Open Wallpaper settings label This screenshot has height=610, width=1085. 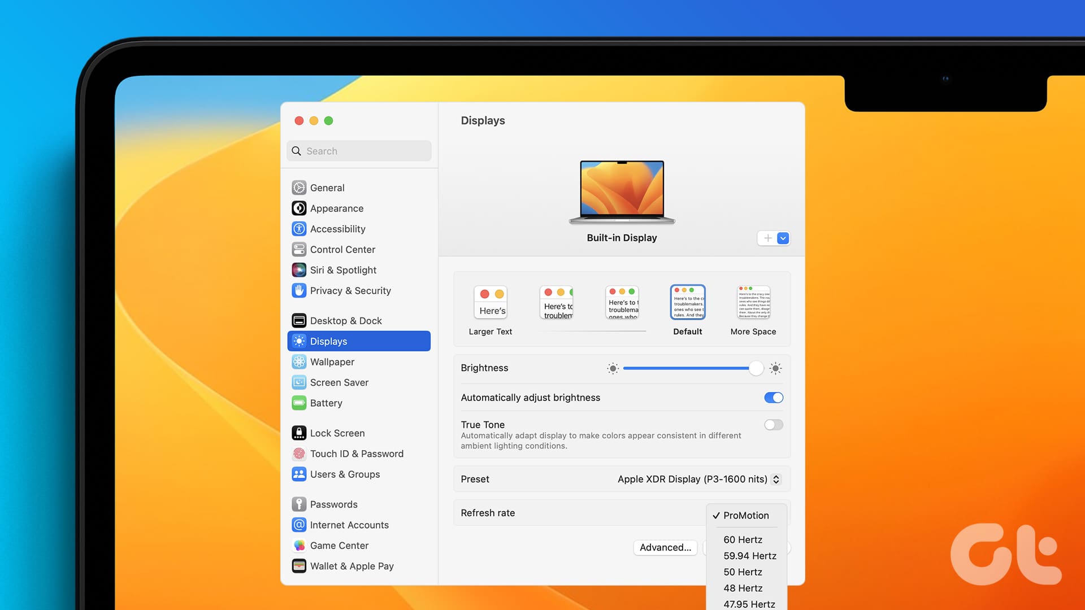click(x=332, y=361)
